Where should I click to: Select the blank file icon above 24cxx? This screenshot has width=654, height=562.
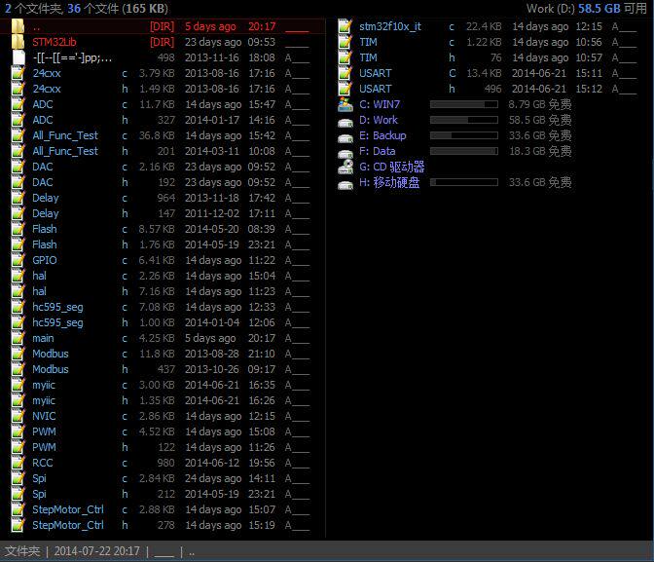(x=18, y=57)
